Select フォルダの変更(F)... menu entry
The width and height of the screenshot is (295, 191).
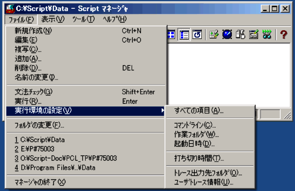click(x=86, y=125)
